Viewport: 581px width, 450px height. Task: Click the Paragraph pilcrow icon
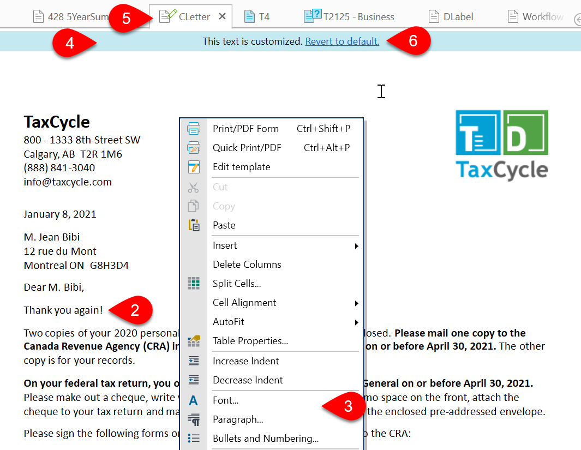click(194, 419)
